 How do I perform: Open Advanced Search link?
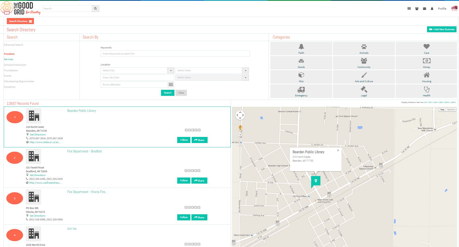[x=13, y=45]
